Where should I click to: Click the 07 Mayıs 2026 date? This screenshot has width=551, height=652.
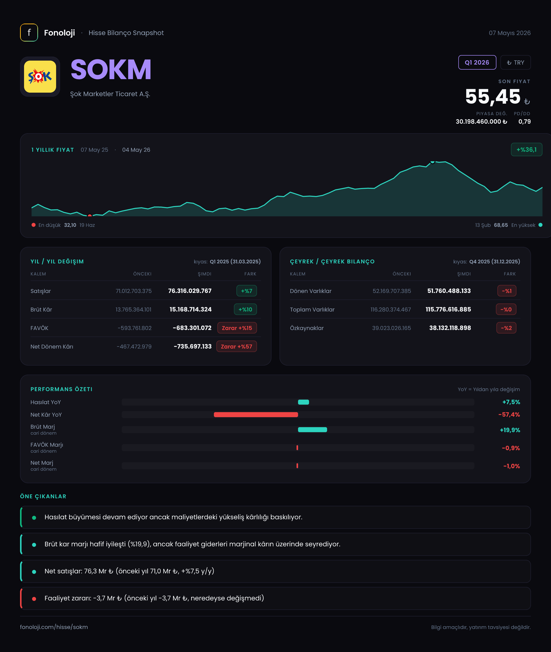pyautogui.click(x=510, y=33)
